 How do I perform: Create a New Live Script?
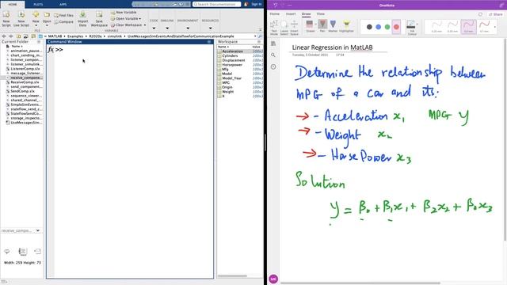click(21, 19)
